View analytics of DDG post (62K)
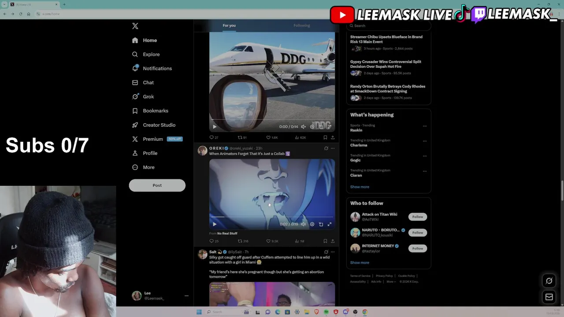 pos(300,137)
